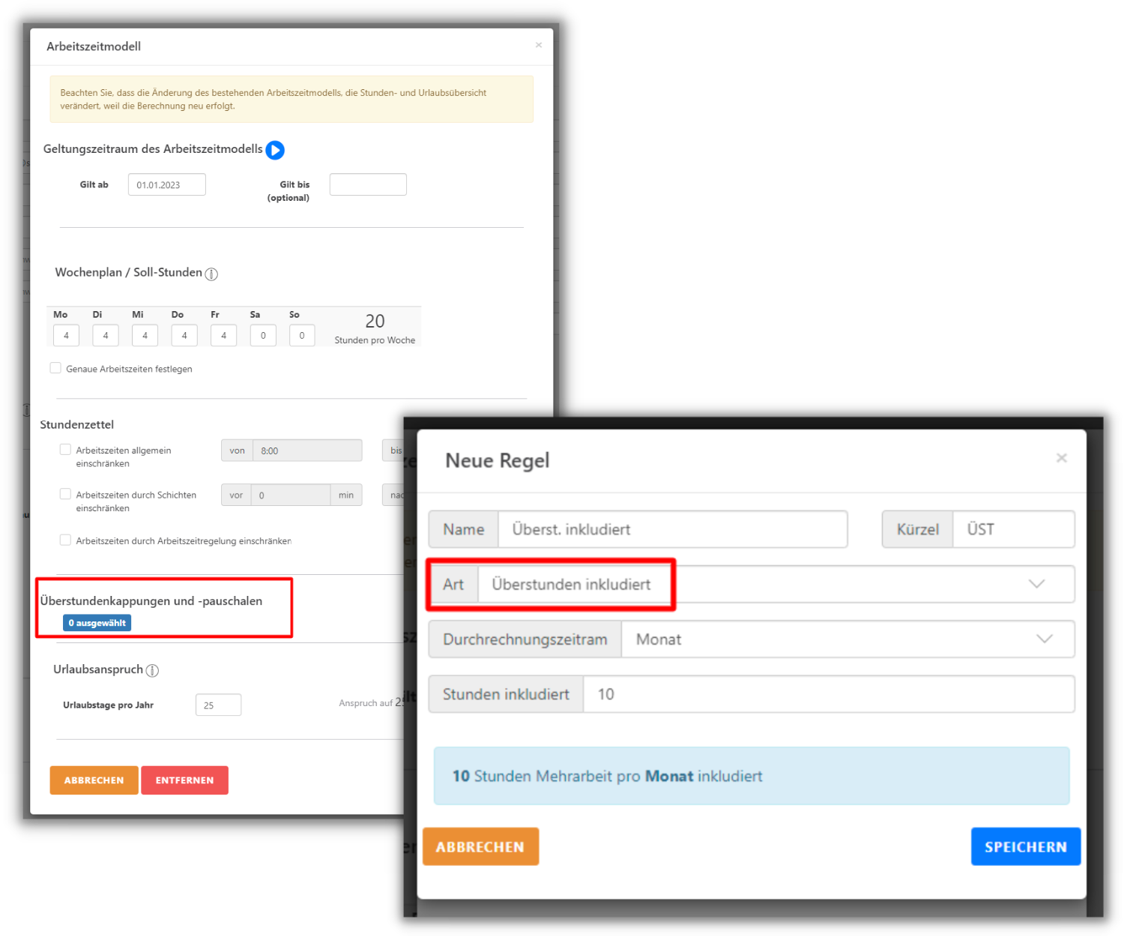The image size is (1124, 937).
Task: Play the Geltungszeitraum explainer video icon
Action: tap(275, 150)
